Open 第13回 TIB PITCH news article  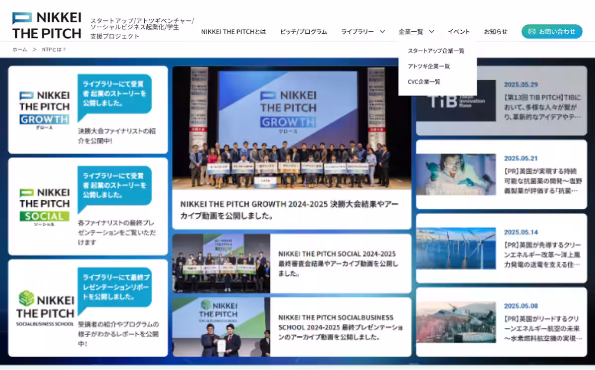click(542, 107)
